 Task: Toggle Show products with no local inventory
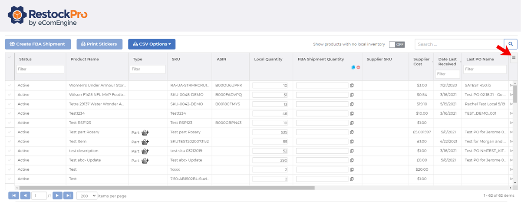click(397, 44)
